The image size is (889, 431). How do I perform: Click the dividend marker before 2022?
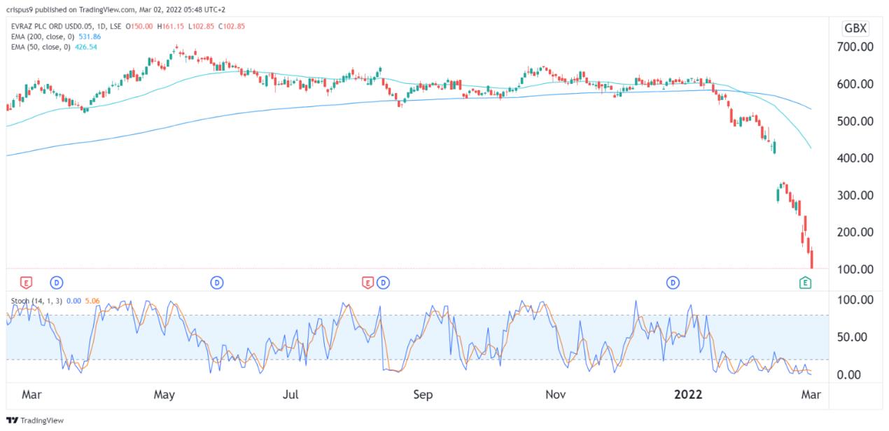(x=673, y=283)
